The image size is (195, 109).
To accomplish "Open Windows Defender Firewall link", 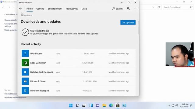I will (15, 97).
